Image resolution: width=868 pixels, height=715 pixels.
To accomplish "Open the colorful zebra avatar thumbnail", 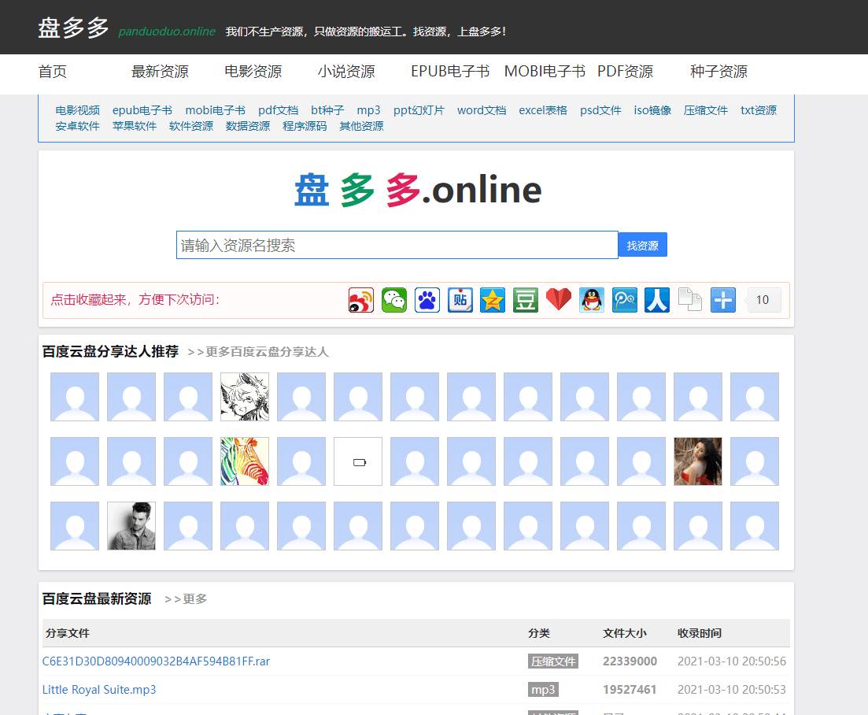I will pos(244,461).
